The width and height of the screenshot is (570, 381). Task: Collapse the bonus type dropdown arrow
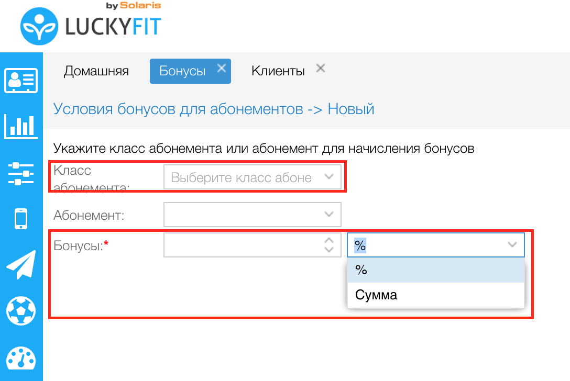click(x=512, y=245)
